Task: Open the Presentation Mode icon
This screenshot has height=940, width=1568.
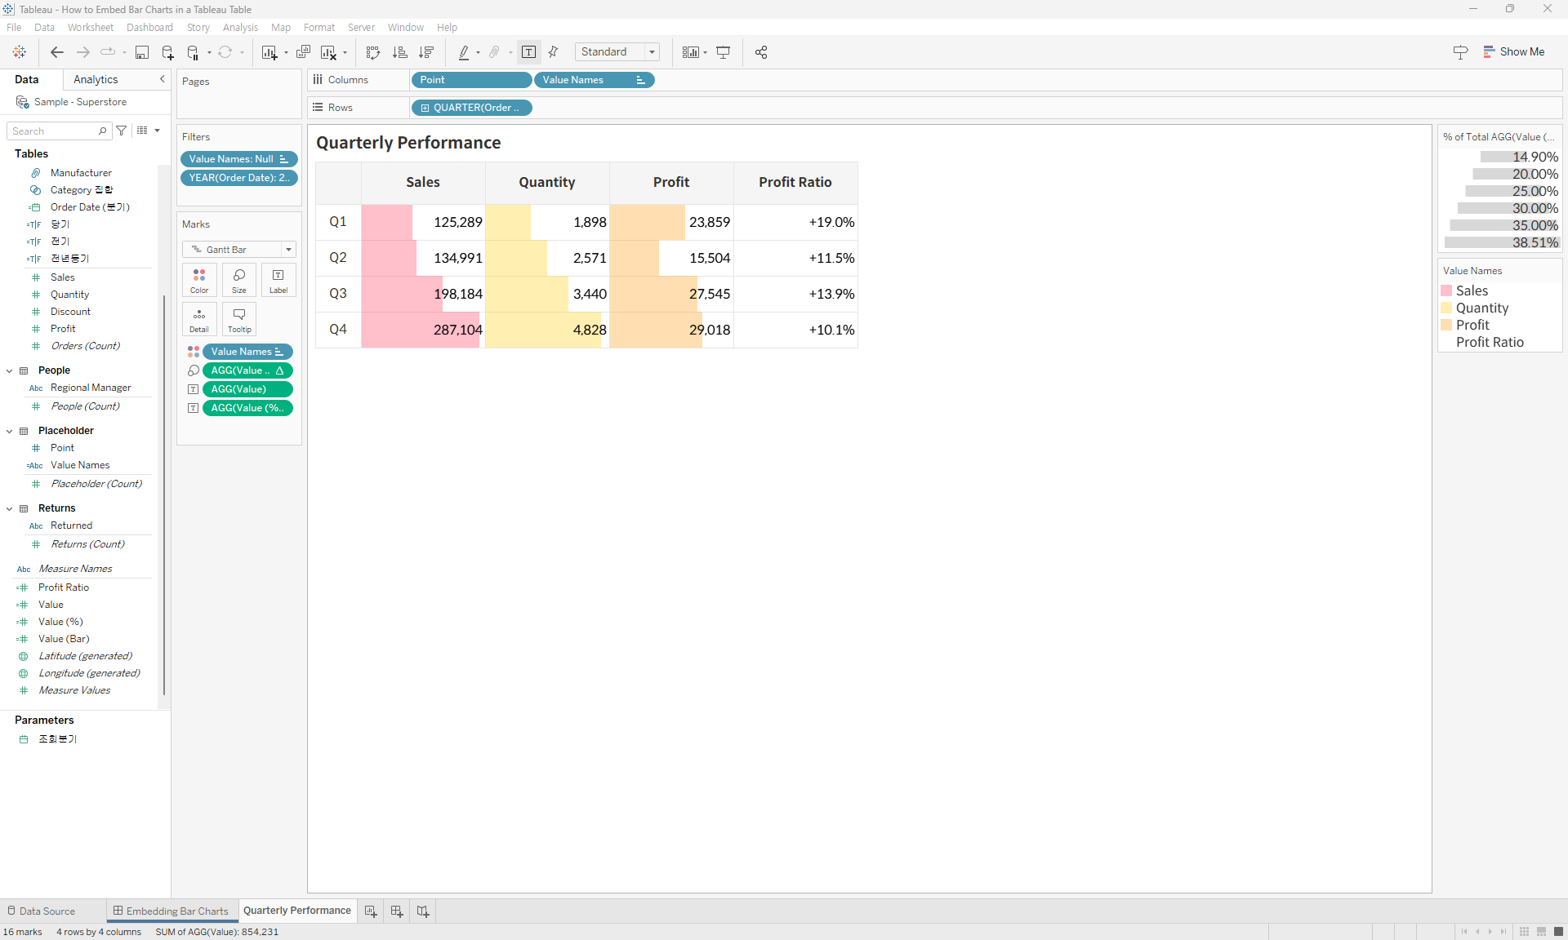Action: pos(724,52)
